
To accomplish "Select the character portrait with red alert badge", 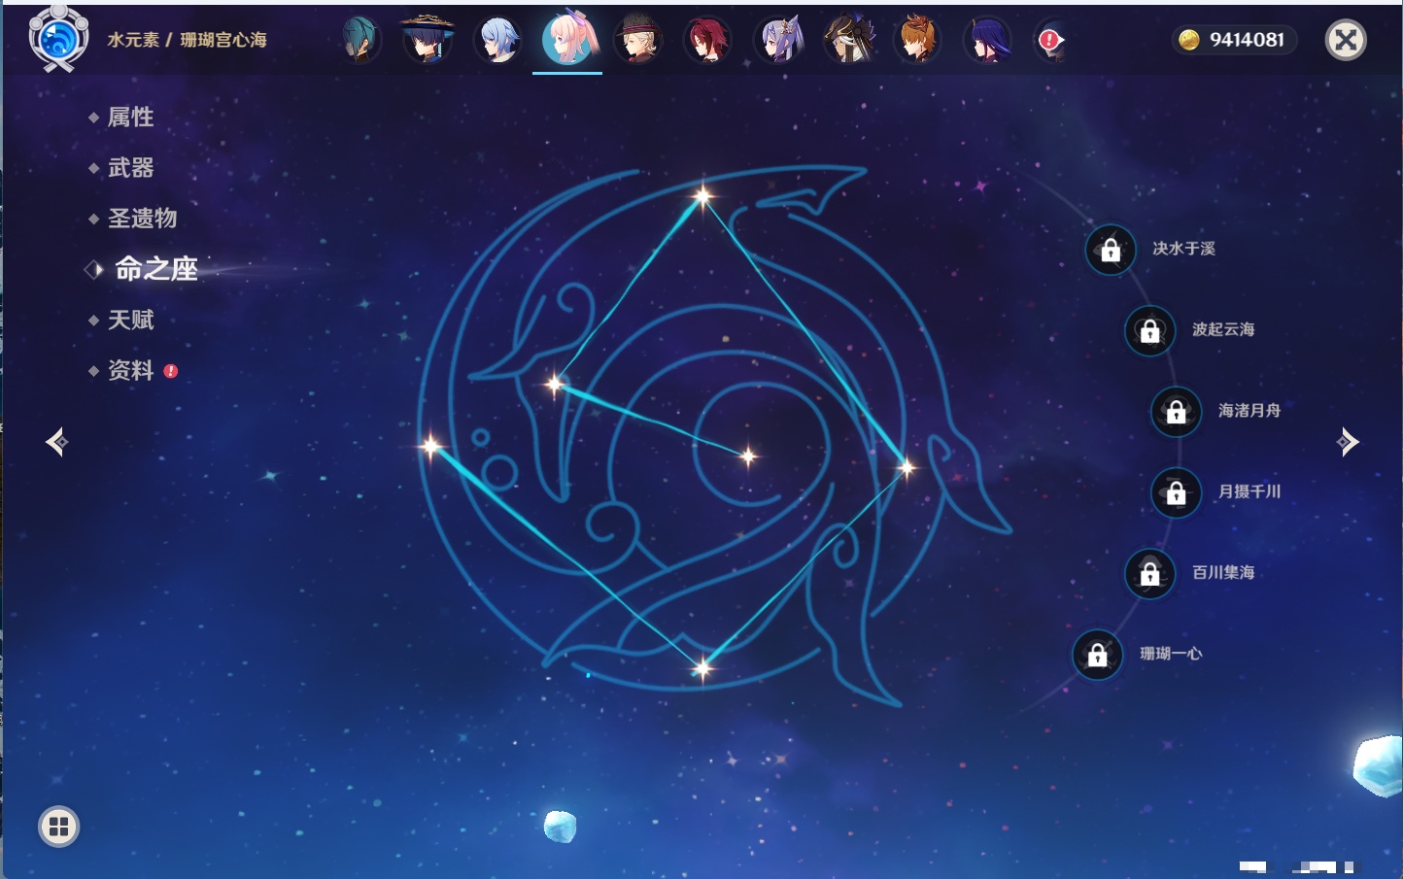I will pyautogui.click(x=1051, y=41).
